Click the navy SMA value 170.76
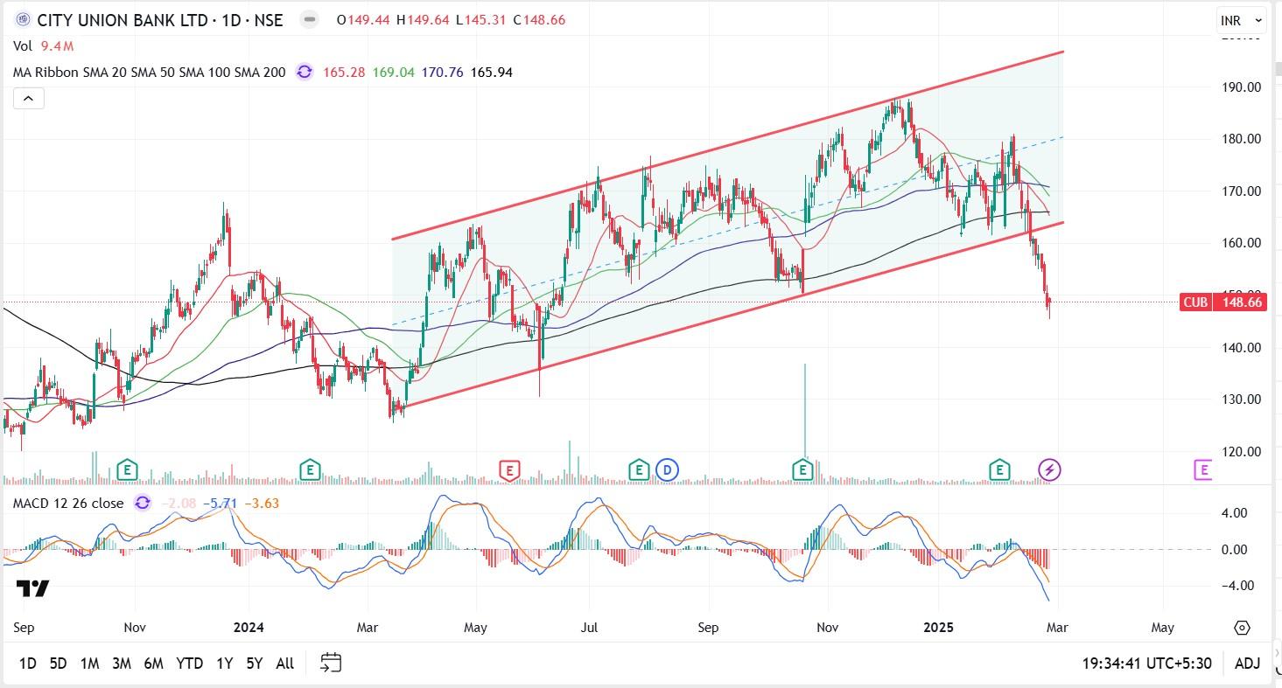The image size is (1282, 688). pos(443,72)
